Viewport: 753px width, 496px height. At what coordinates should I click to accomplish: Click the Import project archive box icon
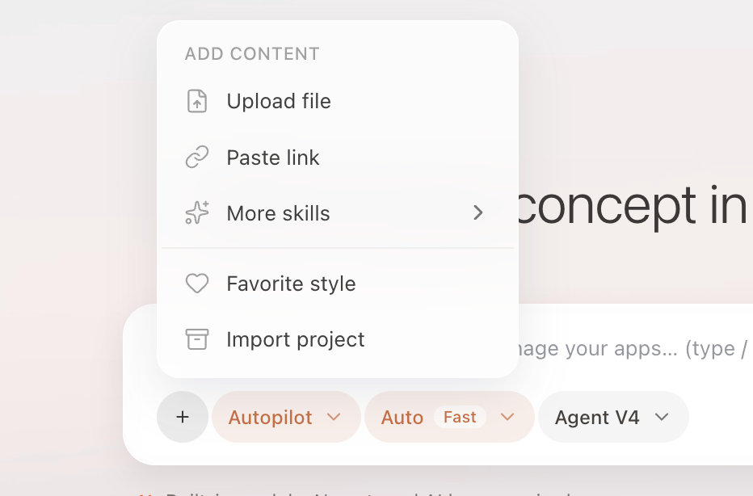pyautogui.click(x=197, y=339)
